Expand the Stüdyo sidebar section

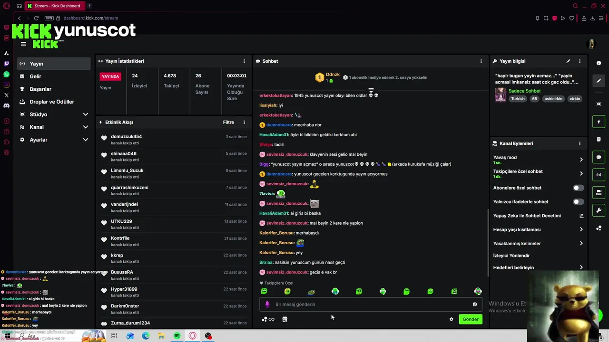tap(86, 114)
